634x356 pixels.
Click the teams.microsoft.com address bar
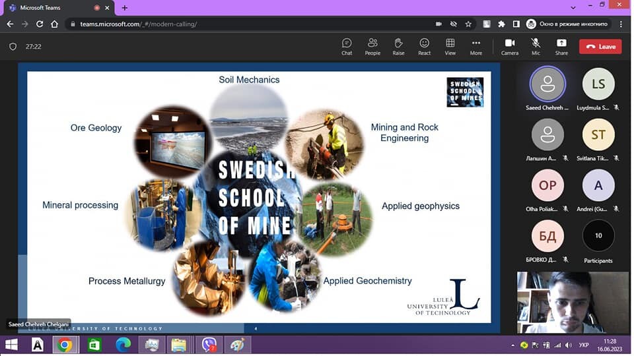coord(251,24)
